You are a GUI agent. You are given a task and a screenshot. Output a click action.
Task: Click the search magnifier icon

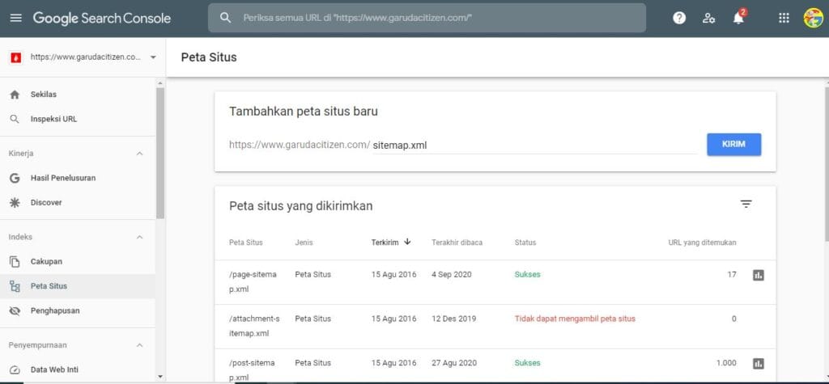pyautogui.click(x=226, y=18)
